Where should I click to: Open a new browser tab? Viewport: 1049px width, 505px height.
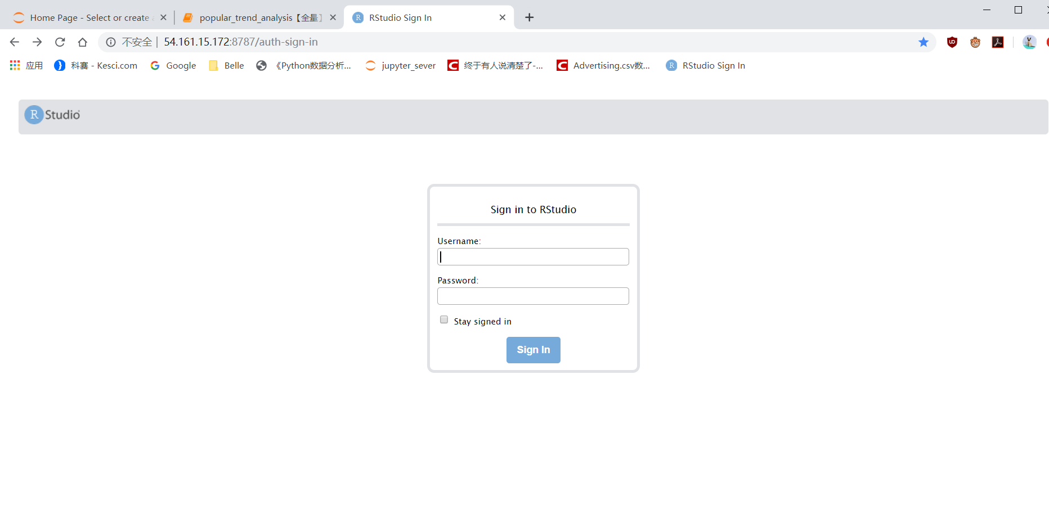coord(529,17)
